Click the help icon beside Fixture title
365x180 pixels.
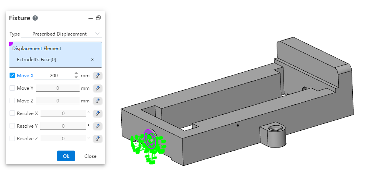[35, 18]
